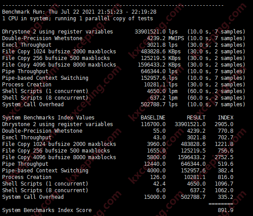Click Shell Scripts (1 concurrent) 4650.0 lpm
The height and width of the screenshot is (216, 253).
click(162, 91)
